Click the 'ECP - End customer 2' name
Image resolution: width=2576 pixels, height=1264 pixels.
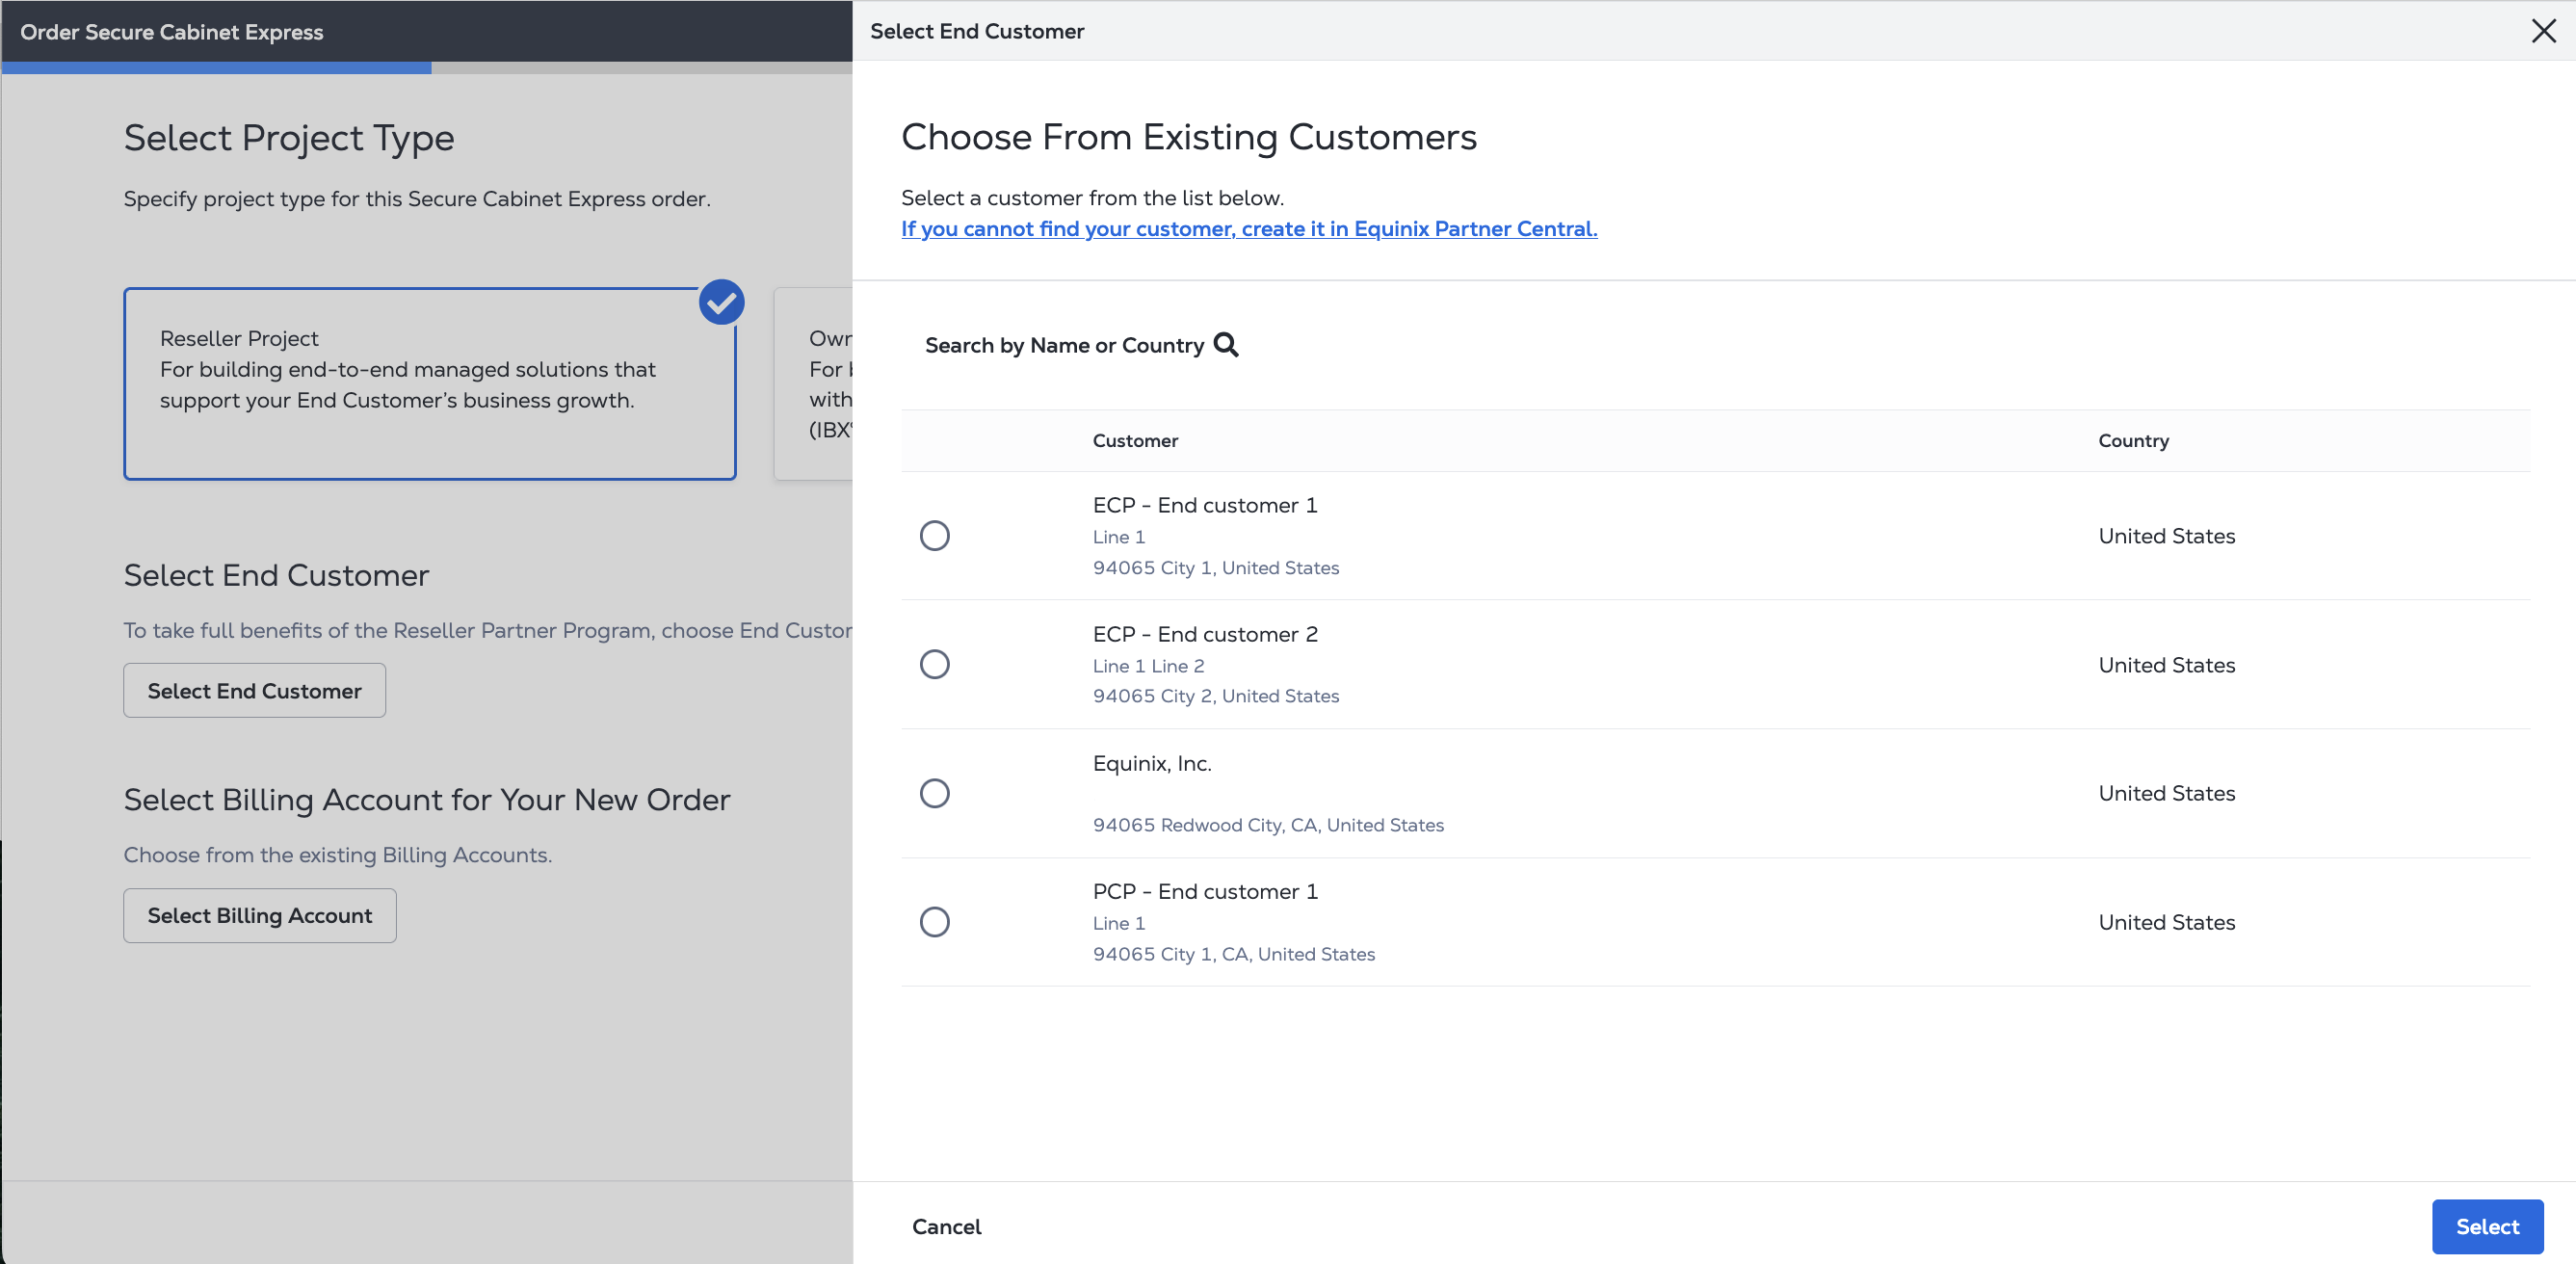coord(1205,634)
